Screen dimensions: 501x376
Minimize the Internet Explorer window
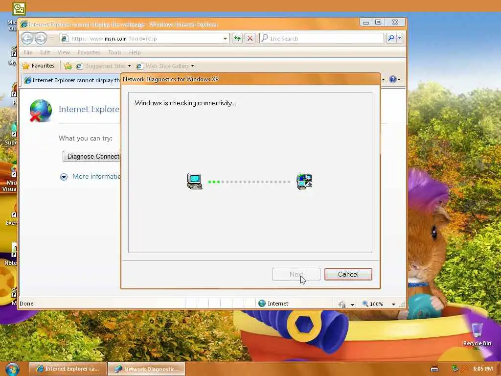click(366, 22)
